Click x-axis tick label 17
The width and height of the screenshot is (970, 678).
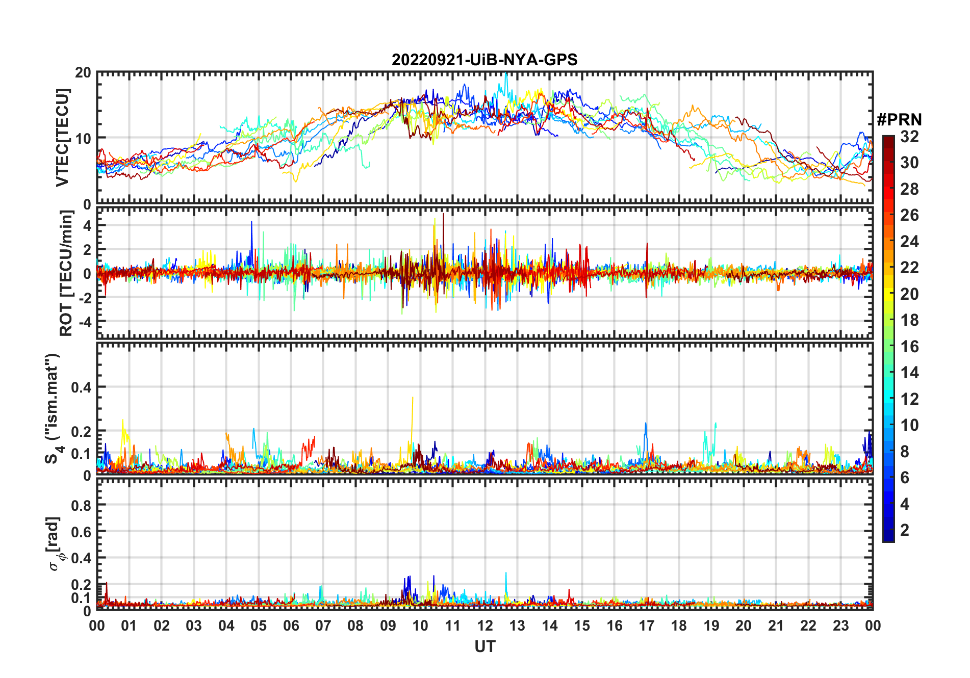[647, 625]
